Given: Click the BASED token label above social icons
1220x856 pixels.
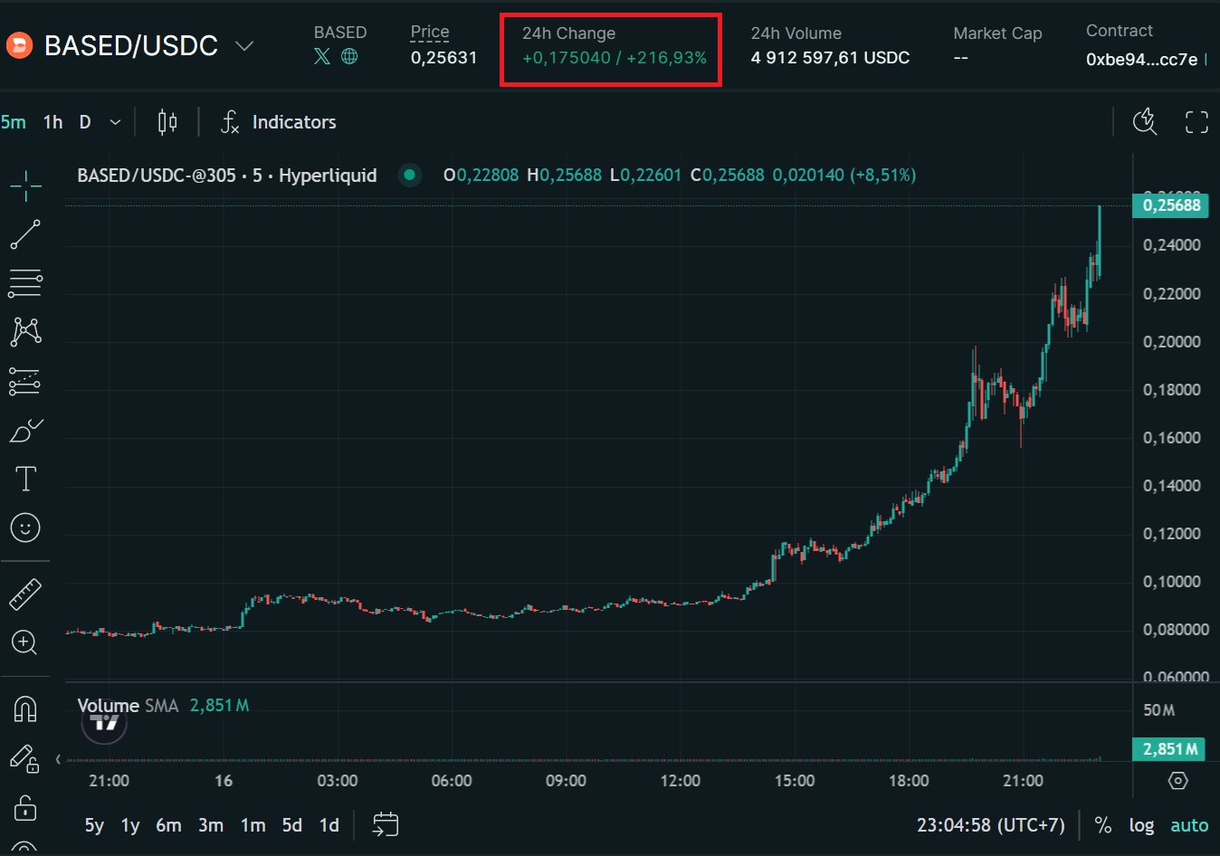Looking at the screenshot, I should (340, 32).
